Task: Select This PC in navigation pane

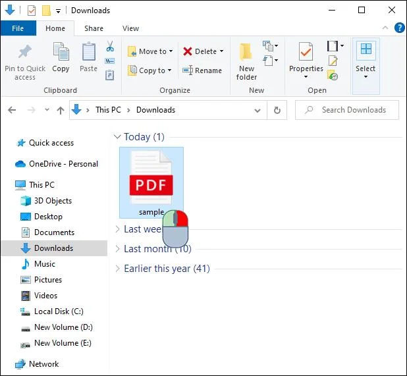Action: [35, 185]
